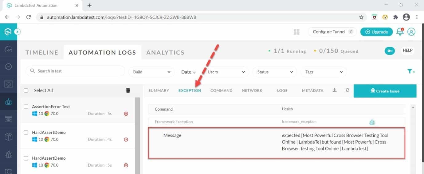Open the grid apps icon in header

click(x=296, y=32)
